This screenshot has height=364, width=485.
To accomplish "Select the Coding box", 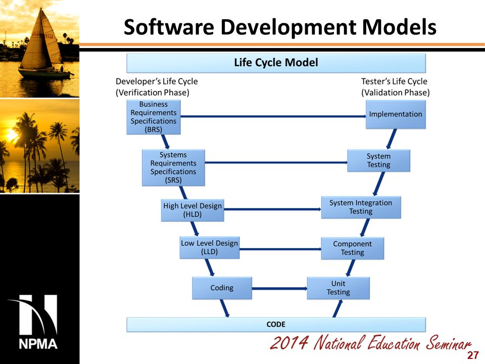I will (x=222, y=288).
